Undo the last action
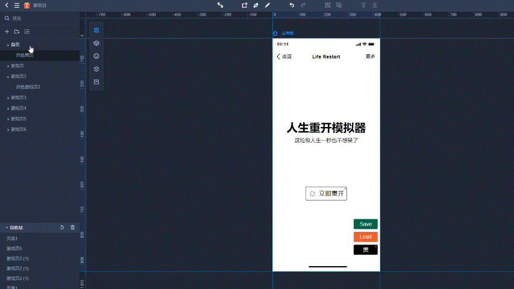 tap(292, 5)
